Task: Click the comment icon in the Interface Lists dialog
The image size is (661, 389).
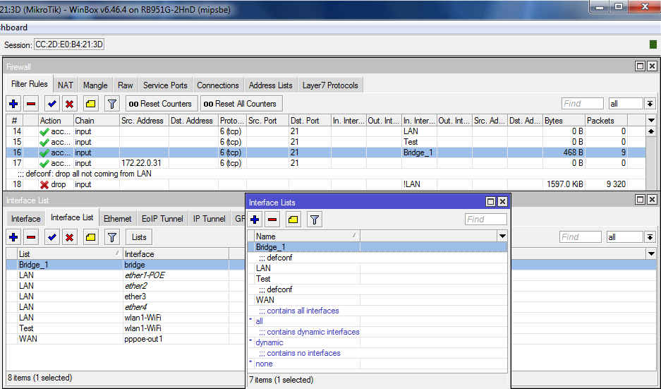Action: [x=293, y=220]
